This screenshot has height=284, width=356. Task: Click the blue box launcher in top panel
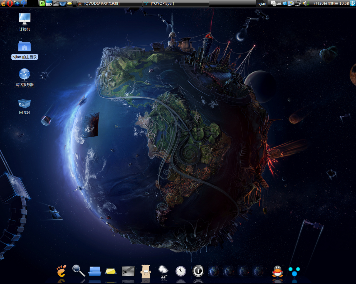click(x=63, y=4)
